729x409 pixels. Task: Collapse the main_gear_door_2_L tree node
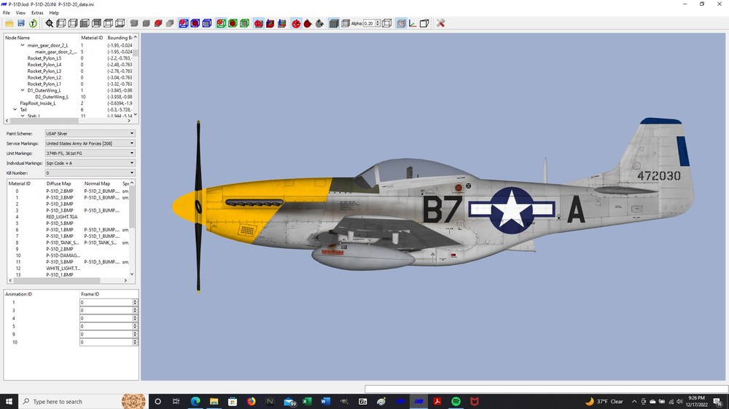click(23, 45)
